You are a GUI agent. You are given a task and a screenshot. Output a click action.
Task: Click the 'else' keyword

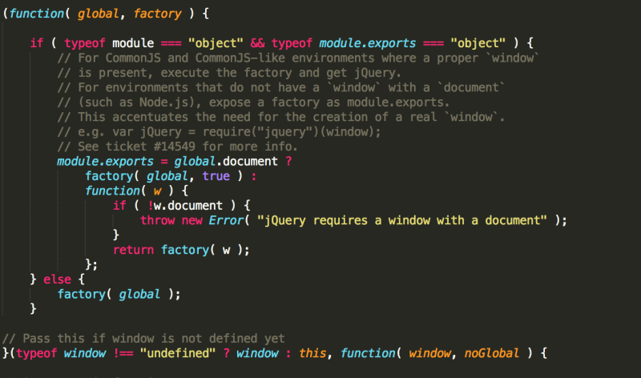coord(62,279)
